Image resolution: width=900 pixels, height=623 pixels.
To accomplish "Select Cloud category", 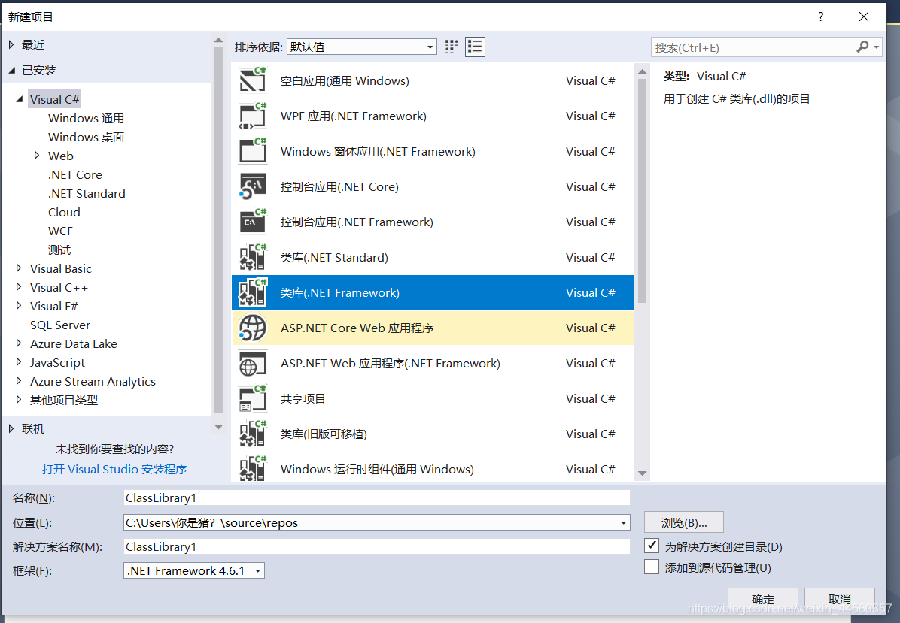I will pyautogui.click(x=64, y=212).
